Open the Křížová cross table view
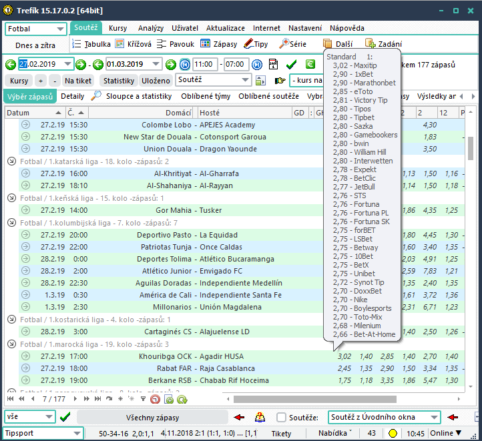The height and width of the screenshot is (441, 482). pos(134,44)
